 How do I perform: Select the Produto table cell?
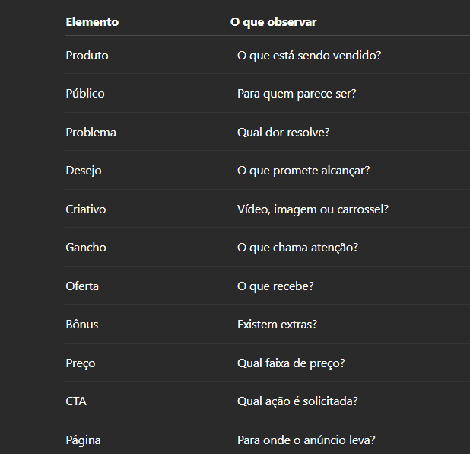pyautogui.click(x=87, y=56)
